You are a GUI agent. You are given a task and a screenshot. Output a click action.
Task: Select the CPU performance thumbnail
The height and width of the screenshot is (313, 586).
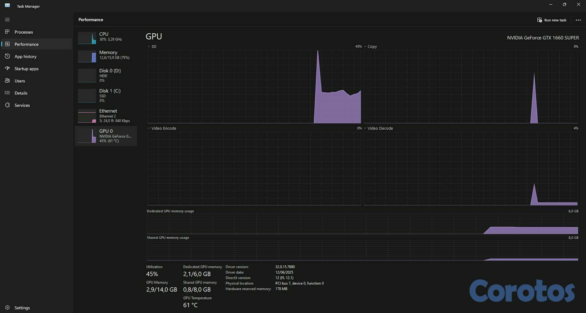tap(106, 37)
